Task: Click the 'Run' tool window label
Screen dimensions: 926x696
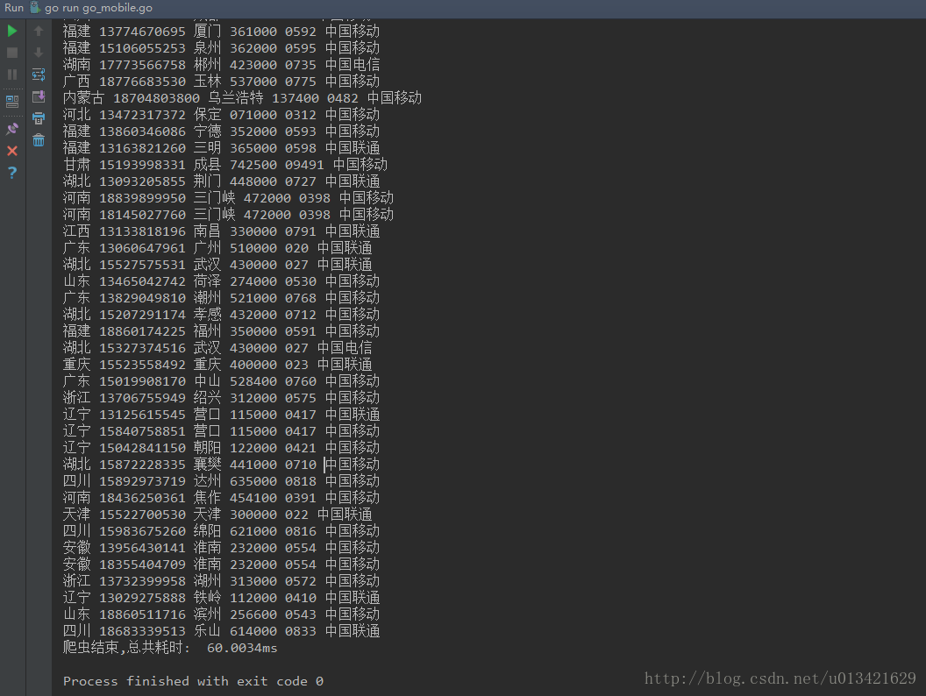Action: tap(13, 8)
